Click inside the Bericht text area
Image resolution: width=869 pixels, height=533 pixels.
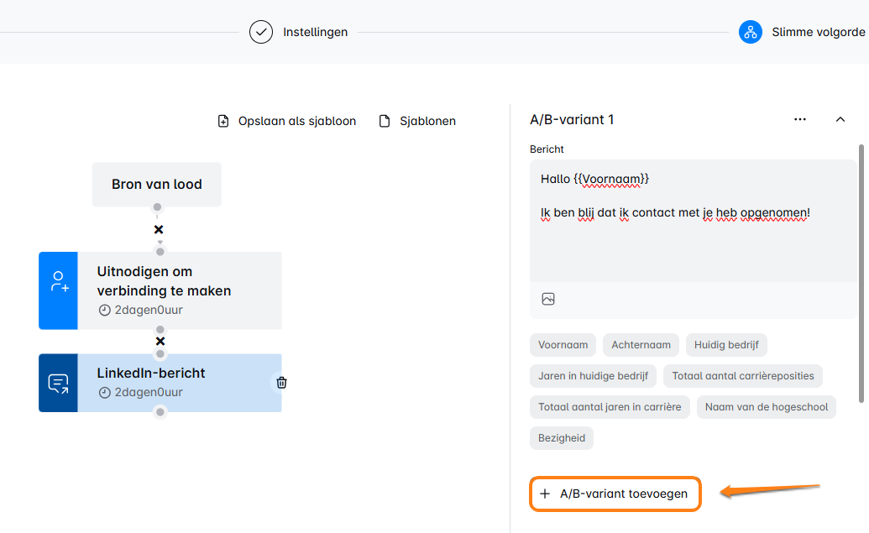[x=693, y=243]
